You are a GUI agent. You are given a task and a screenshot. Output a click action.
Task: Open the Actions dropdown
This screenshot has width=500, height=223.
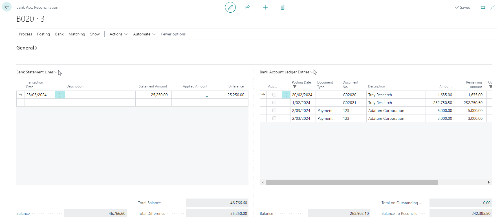pyautogui.click(x=118, y=34)
